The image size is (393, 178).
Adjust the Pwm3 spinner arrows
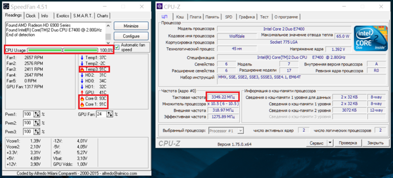coord(36,131)
